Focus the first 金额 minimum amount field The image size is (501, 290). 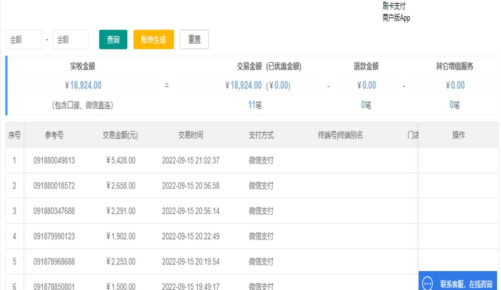(x=24, y=40)
